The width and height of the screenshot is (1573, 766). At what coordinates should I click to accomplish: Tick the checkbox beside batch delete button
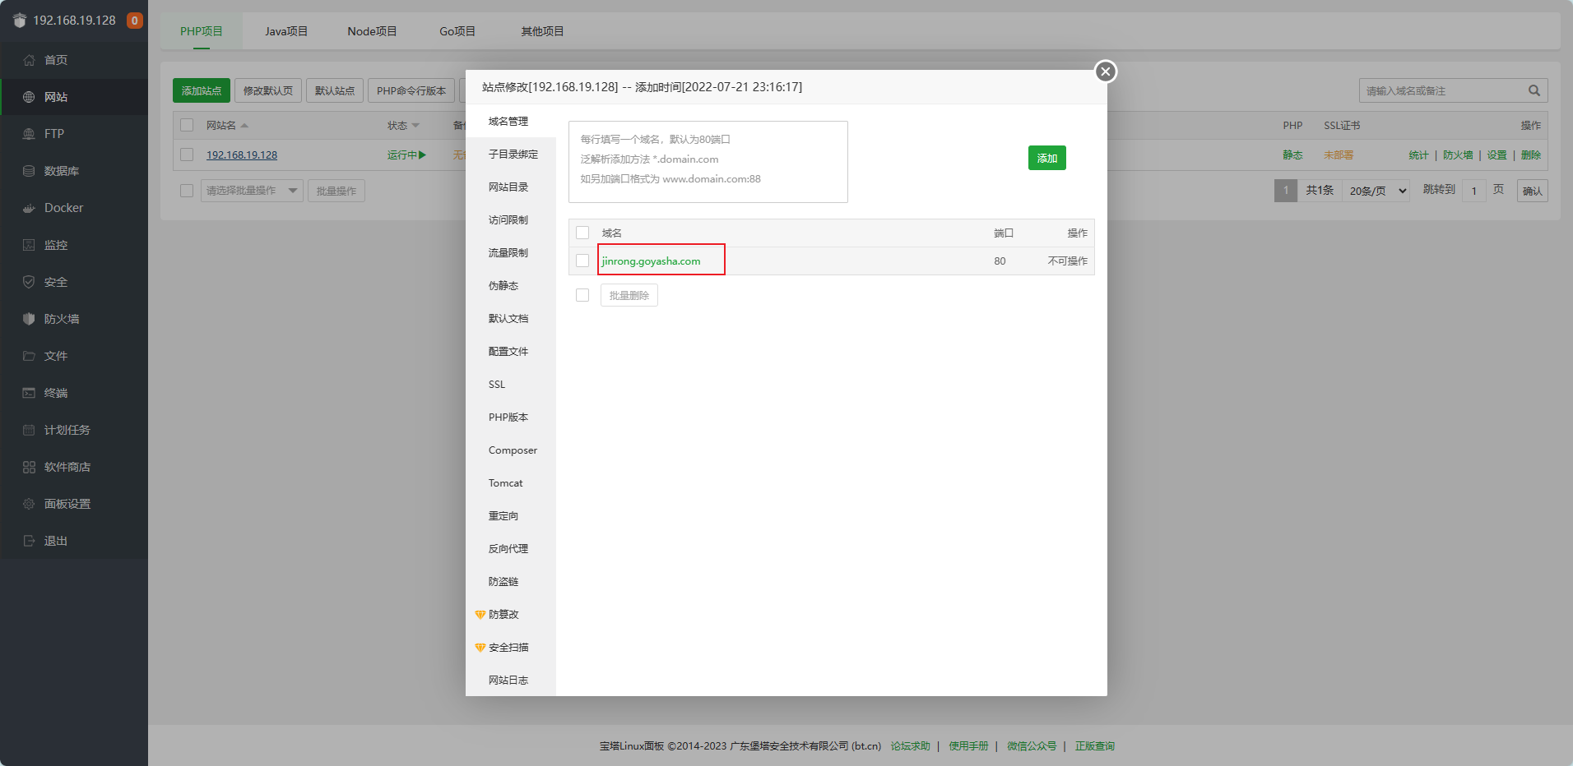point(582,295)
